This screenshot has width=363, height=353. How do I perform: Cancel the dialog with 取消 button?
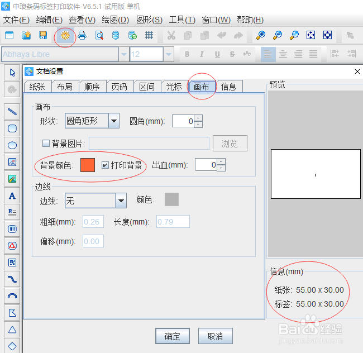(x=216, y=336)
